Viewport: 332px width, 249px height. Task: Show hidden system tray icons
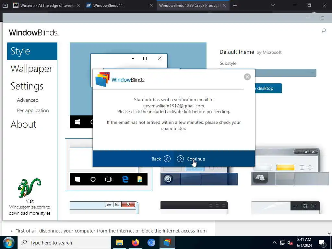[274, 243]
